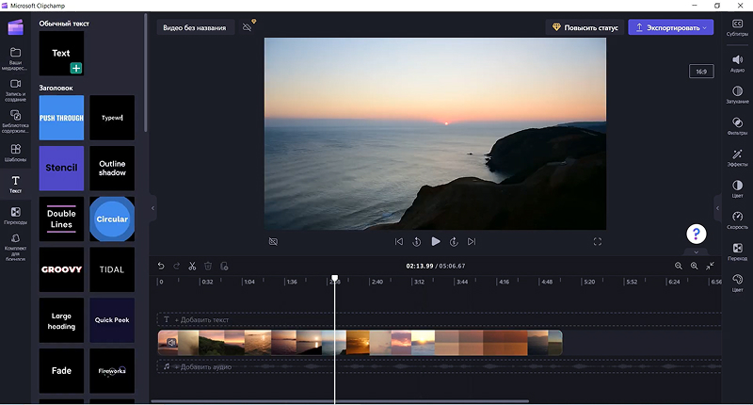This screenshot has width=753, height=405.
Task: Open Templates (Шаблоны) sidebar tab
Action: coord(15,153)
